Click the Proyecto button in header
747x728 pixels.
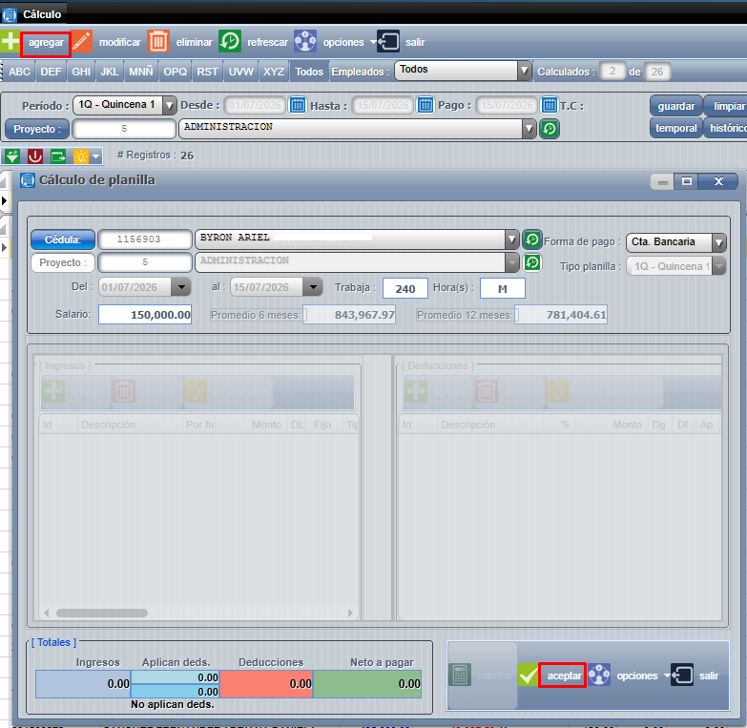coord(37,129)
